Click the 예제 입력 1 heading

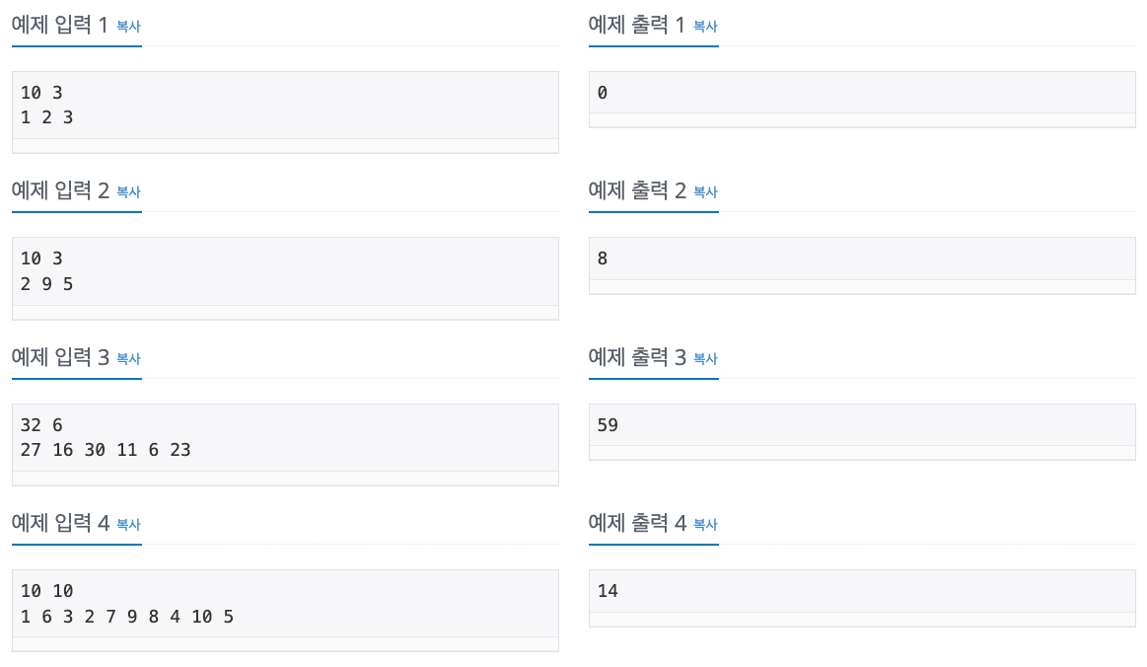tap(60, 25)
